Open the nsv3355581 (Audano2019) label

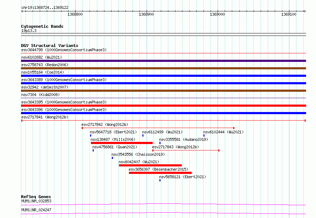pos(184,139)
